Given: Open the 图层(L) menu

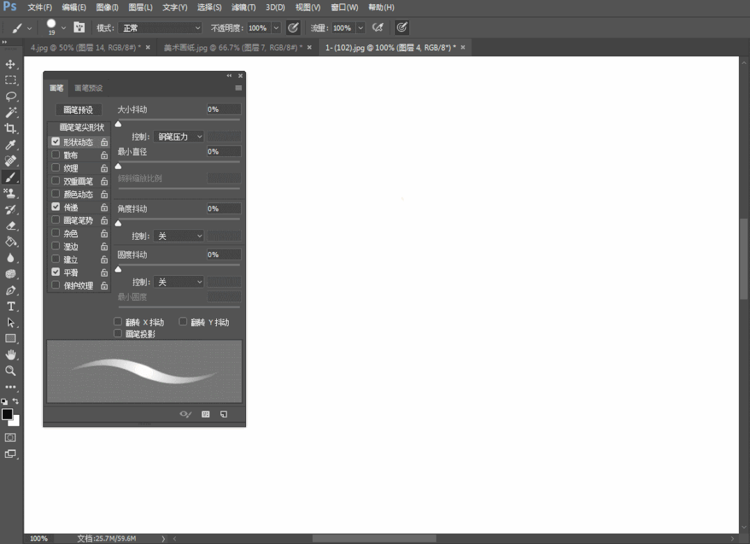Looking at the screenshot, I should [x=140, y=7].
